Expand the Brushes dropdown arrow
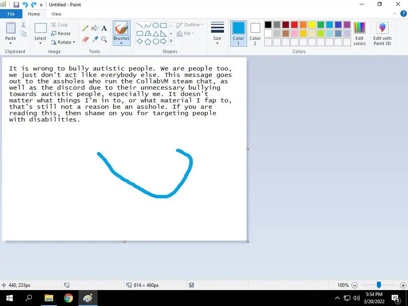Viewport: 408px width, 306px height. 122,43
